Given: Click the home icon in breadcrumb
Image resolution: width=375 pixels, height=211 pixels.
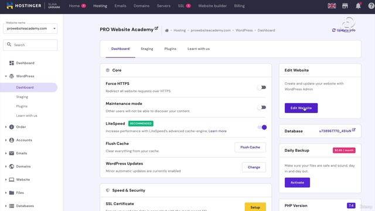Looking at the screenshot, I should tap(166, 30).
